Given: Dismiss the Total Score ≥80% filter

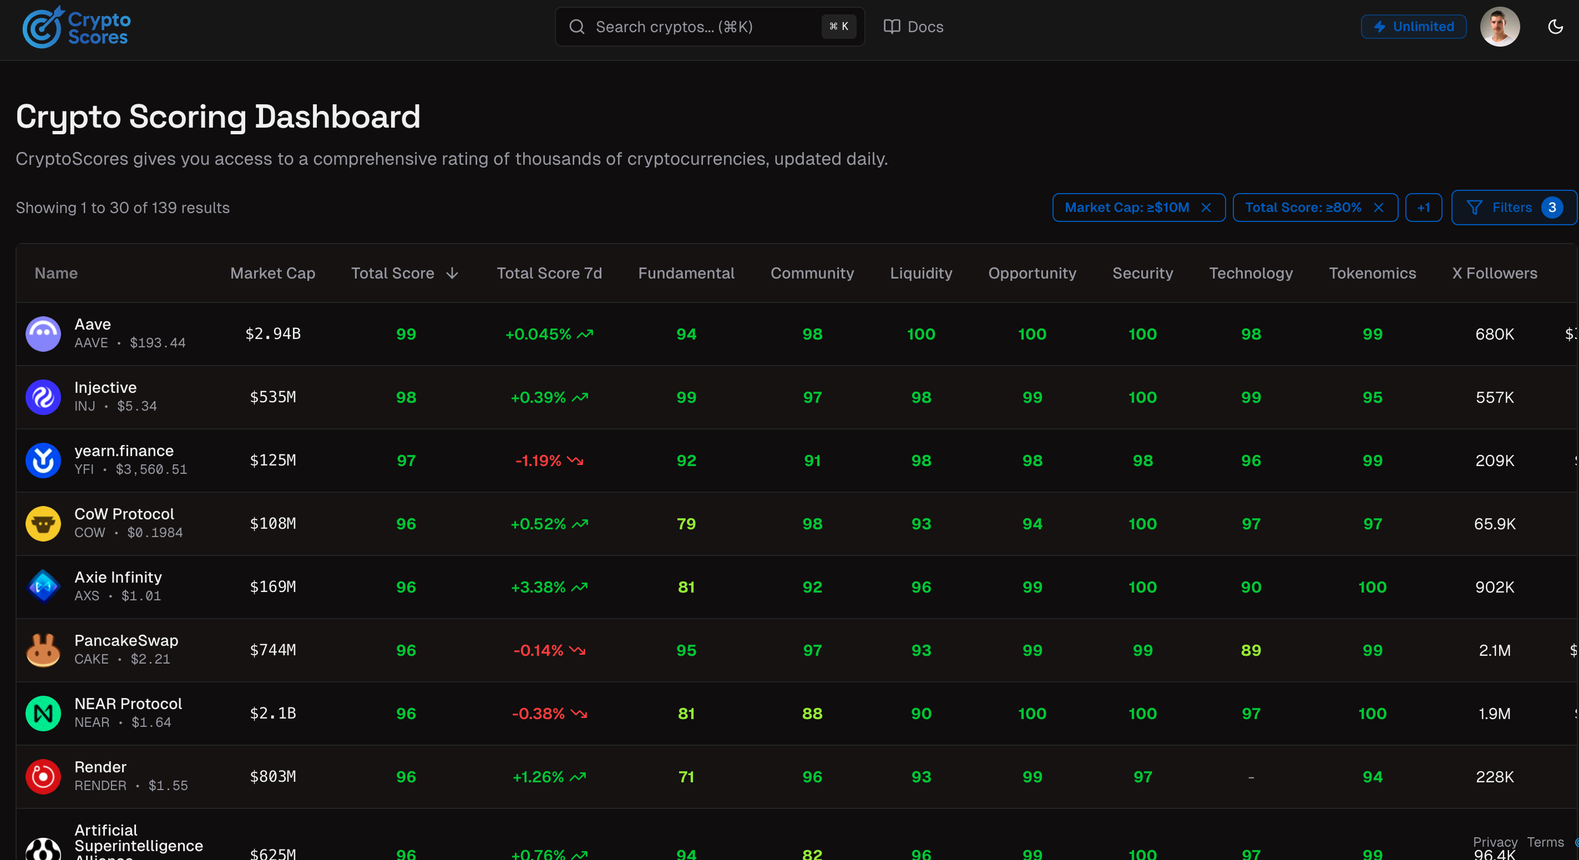Looking at the screenshot, I should [1379, 207].
